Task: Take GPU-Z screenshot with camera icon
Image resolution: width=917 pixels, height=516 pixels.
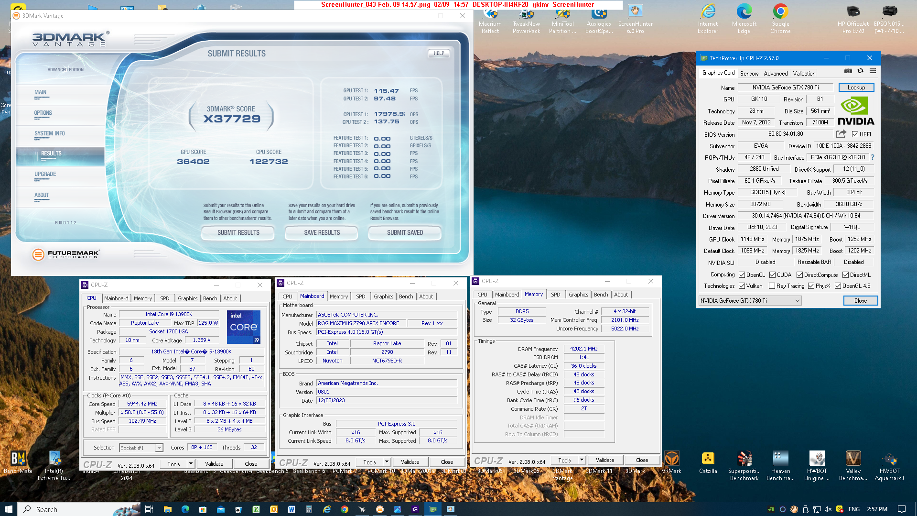Action: click(848, 71)
